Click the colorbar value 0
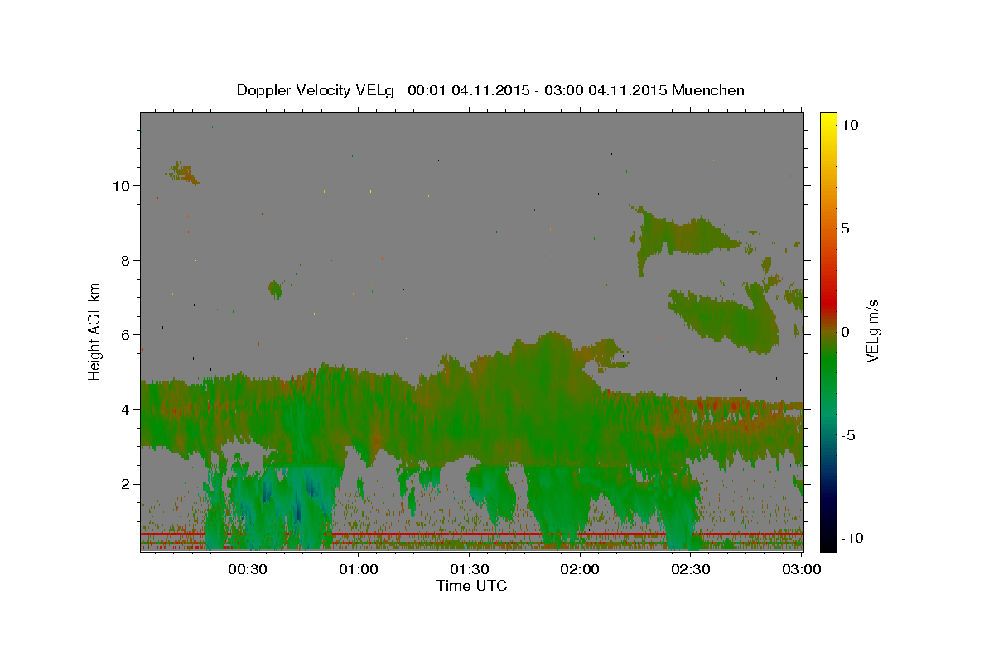Viewport: 994px width, 662px height. (x=845, y=331)
